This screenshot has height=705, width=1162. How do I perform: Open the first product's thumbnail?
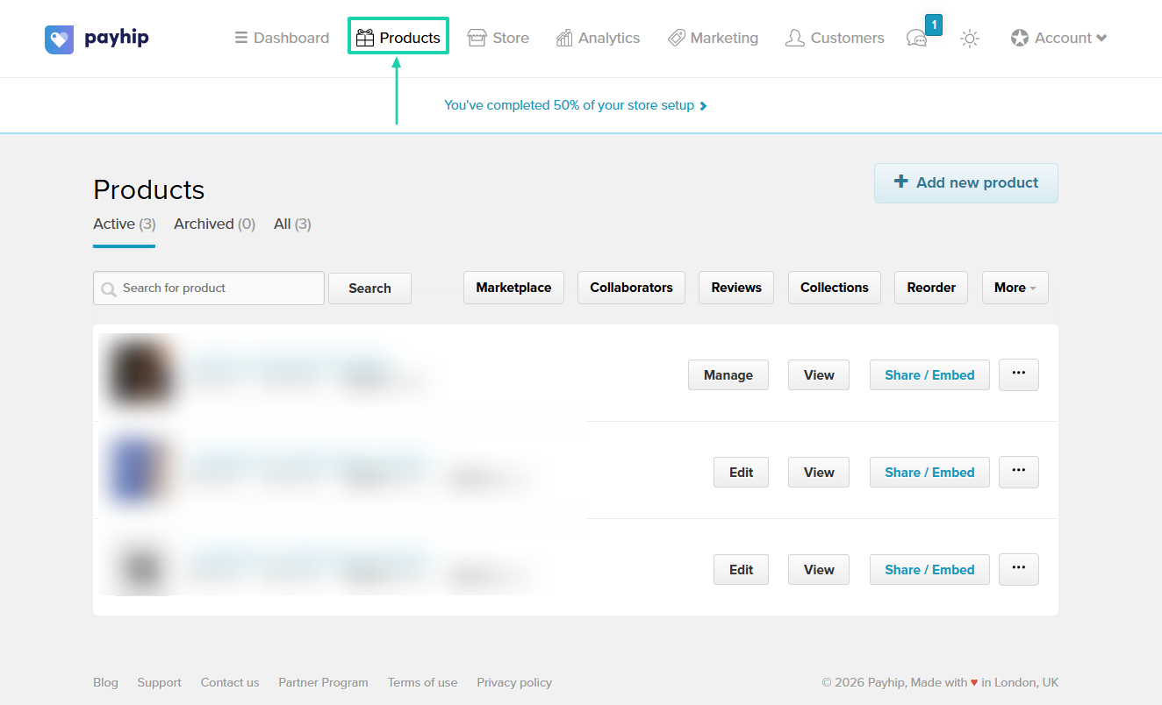pyautogui.click(x=139, y=373)
